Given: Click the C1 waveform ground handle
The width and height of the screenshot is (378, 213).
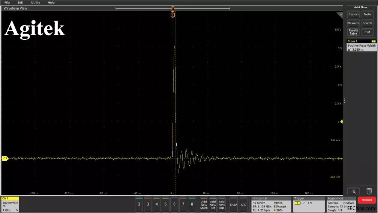Looking at the screenshot, I should (x=5, y=159).
